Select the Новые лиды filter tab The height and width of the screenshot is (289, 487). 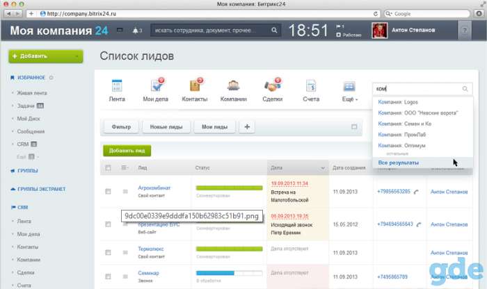166,126
